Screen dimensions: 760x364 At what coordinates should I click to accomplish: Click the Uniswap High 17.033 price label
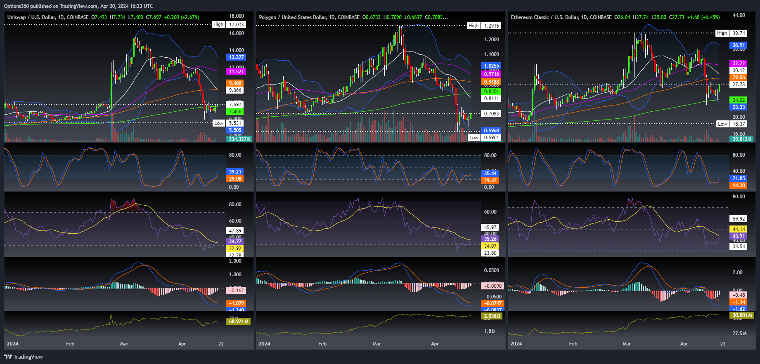coord(229,25)
